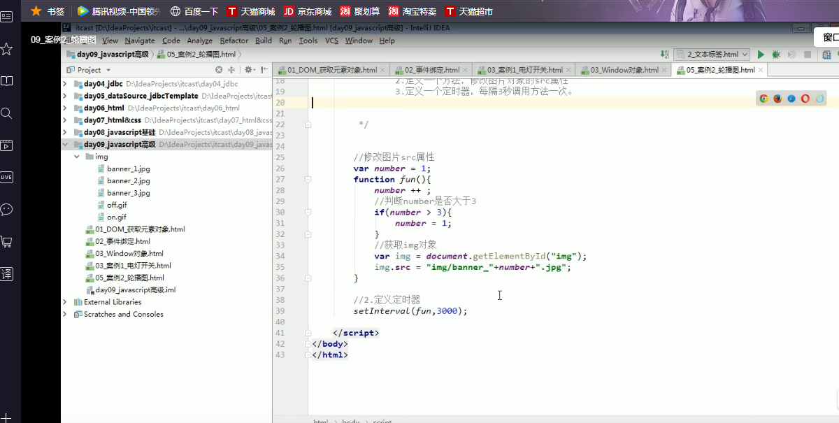Viewport: 839px width, 423px height.
Task: Click the translate icon in the left browser sidebar
Action: click(6, 273)
